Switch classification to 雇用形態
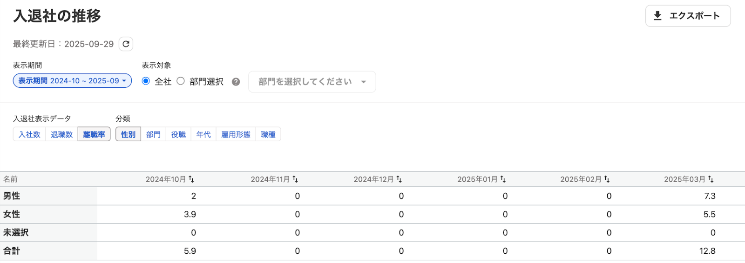The width and height of the screenshot is (745, 263). tap(236, 134)
